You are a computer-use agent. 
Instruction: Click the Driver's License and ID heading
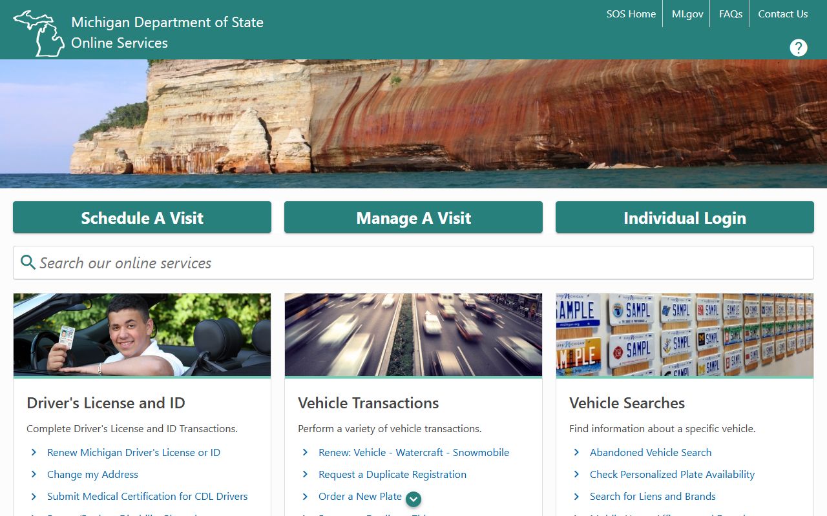pyautogui.click(x=106, y=403)
